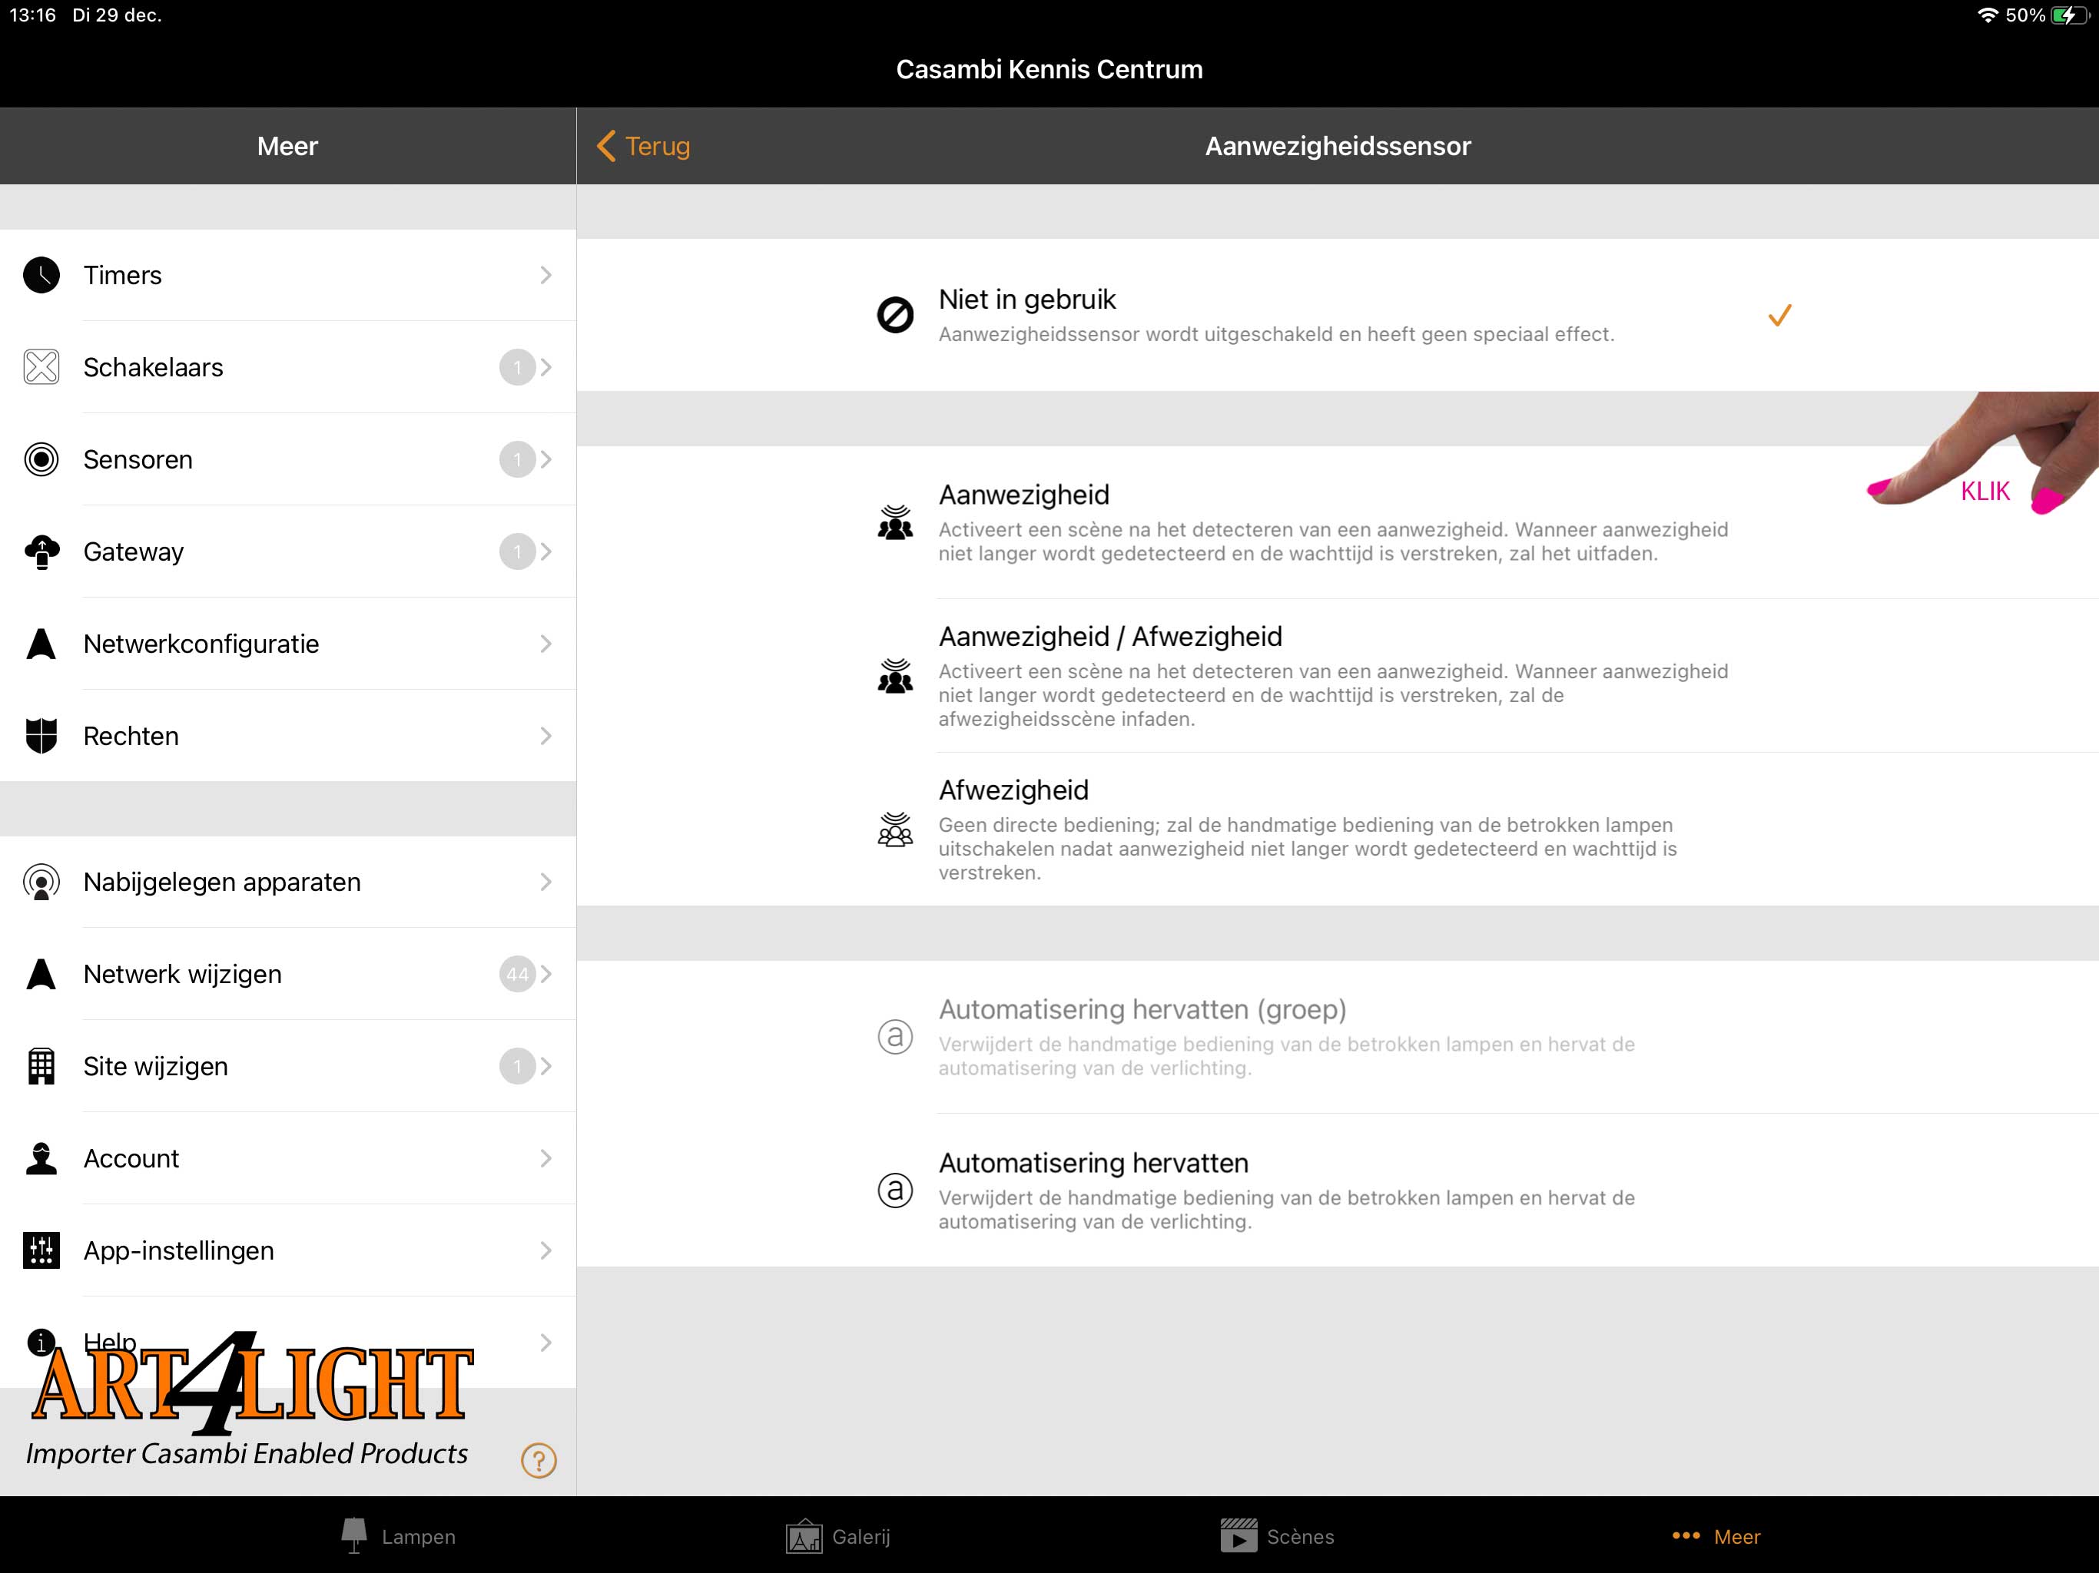Screen dimensions: 2099x1573
Task: Open the Sensoren menu item
Action: [x=289, y=459]
